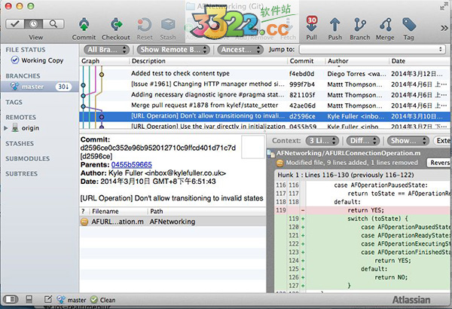This screenshot has width=452, height=309.
Task: Switch to the magnifier search view
Action: pyautogui.click(x=53, y=23)
